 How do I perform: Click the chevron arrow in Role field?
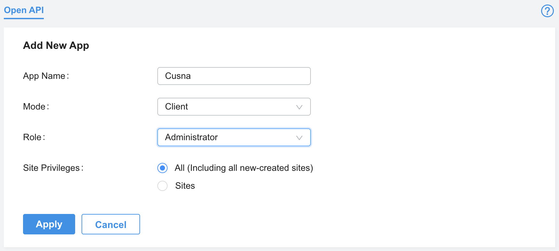(x=299, y=138)
